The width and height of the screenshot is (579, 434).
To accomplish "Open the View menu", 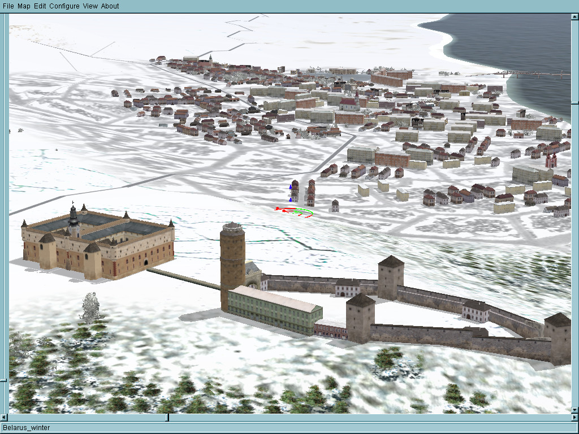I will click(x=90, y=6).
